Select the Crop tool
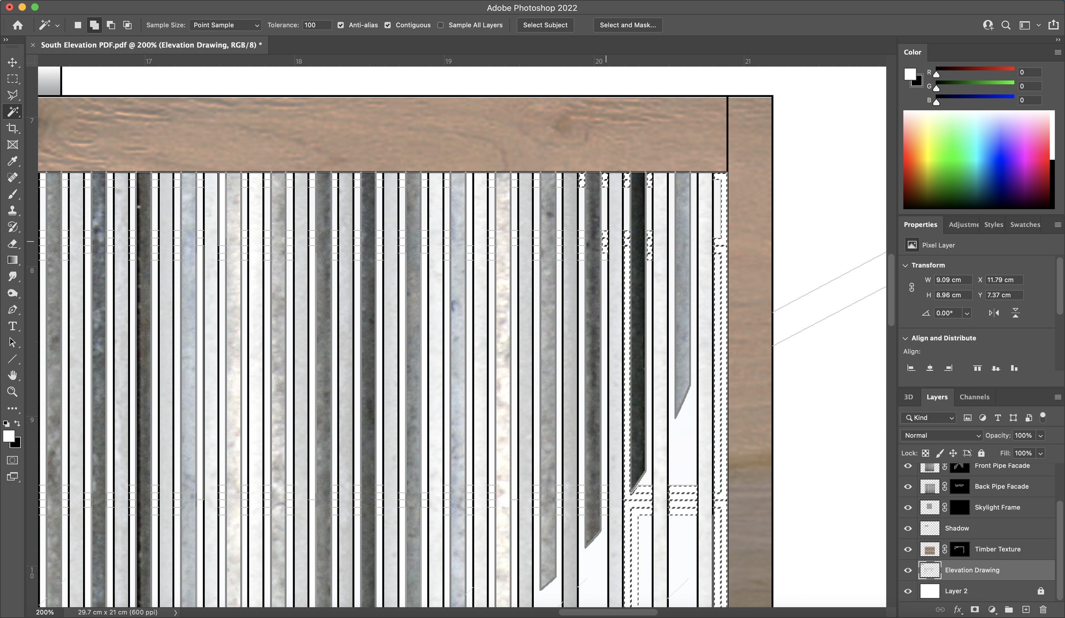 (12, 129)
